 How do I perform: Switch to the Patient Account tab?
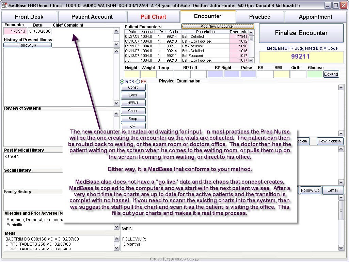92,17
